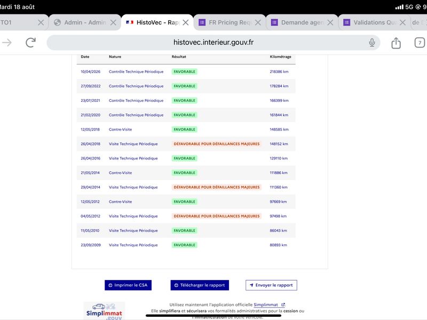The width and height of the screenshot is (427, 320).
Task: Select the date 10/04/2026
Action: click(90, 71)
